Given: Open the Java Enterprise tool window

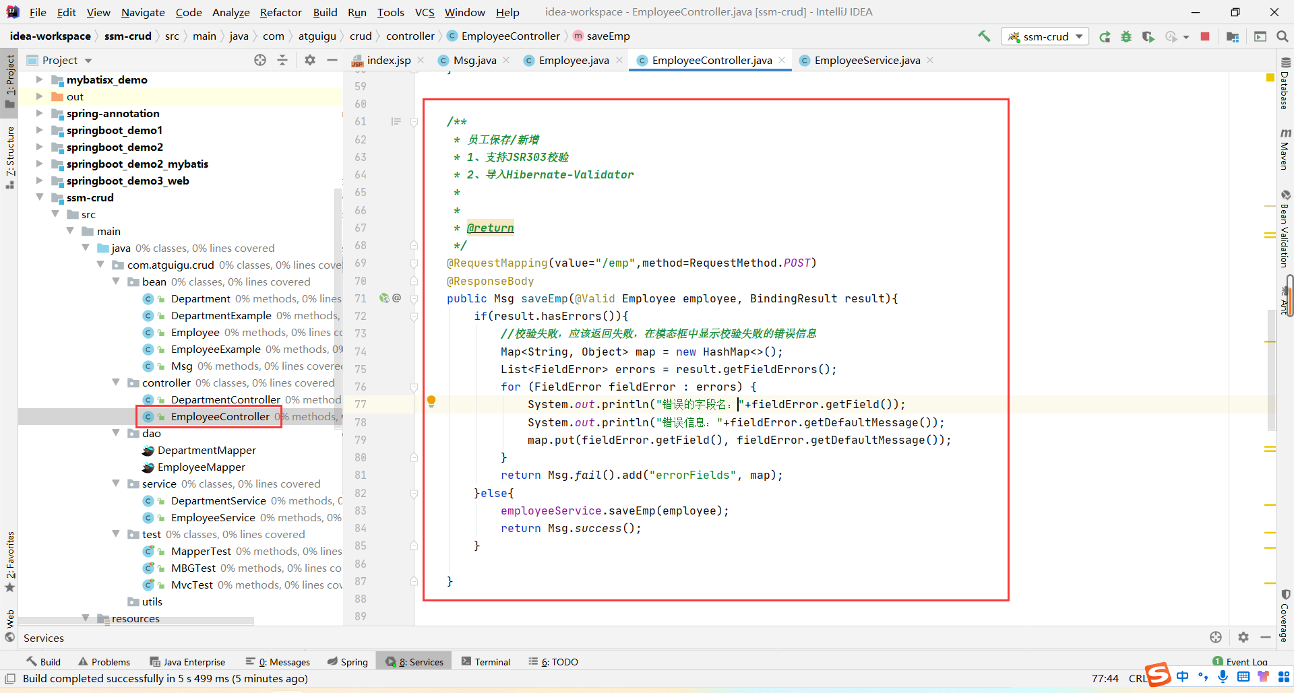Looking at the screenshot, I should click(187, 662).
